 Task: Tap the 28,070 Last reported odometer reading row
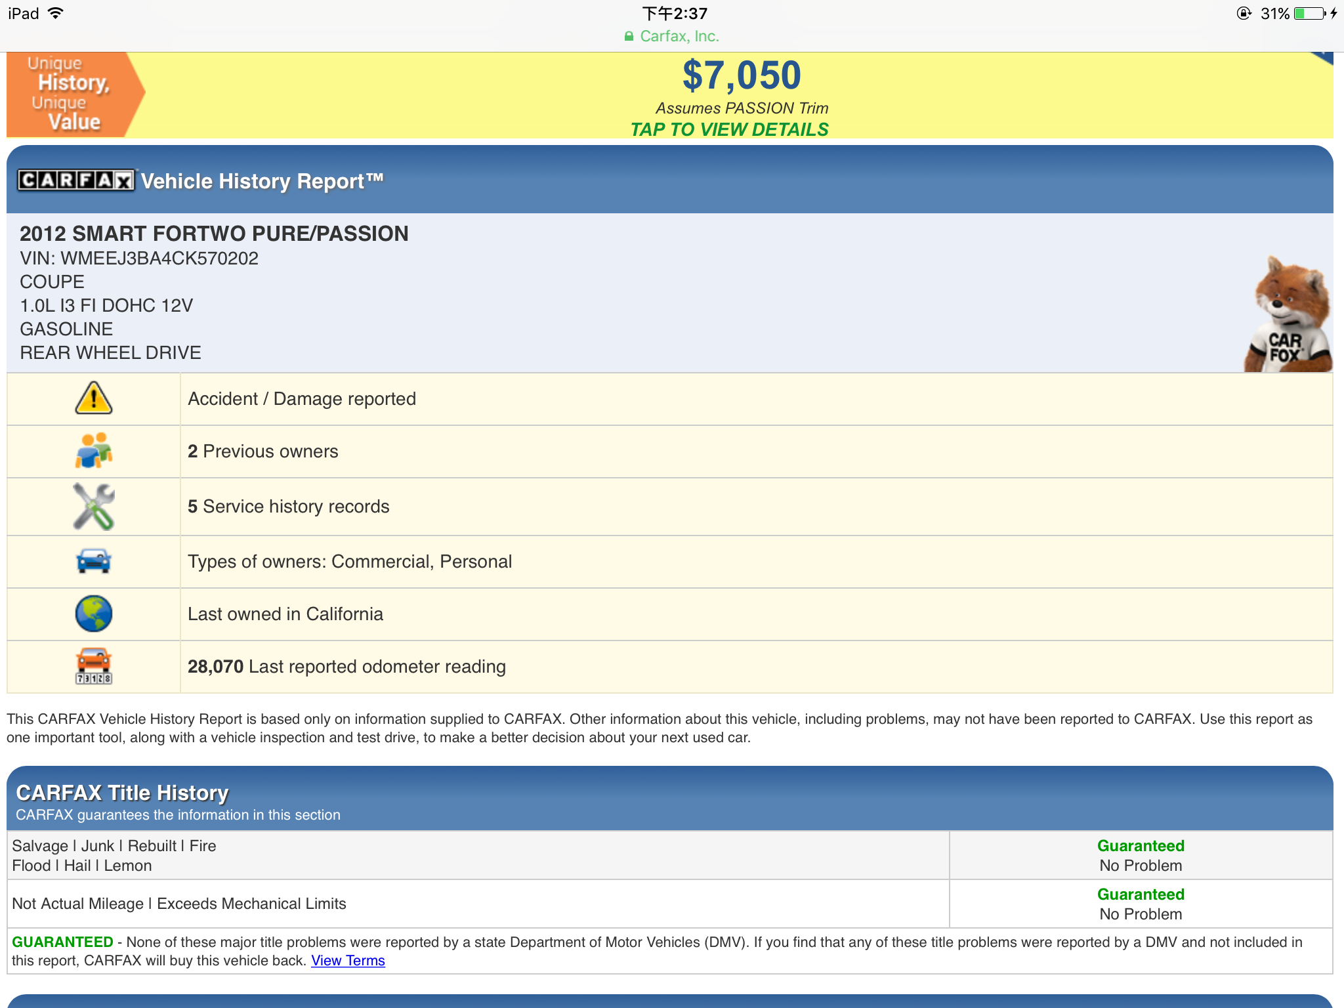[346, 666]
